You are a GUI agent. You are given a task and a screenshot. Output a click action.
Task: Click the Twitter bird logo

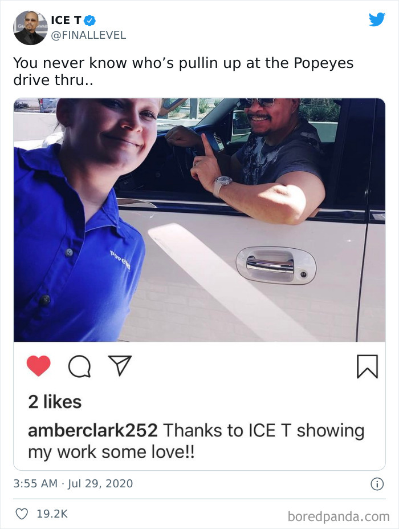click(377, 19)
